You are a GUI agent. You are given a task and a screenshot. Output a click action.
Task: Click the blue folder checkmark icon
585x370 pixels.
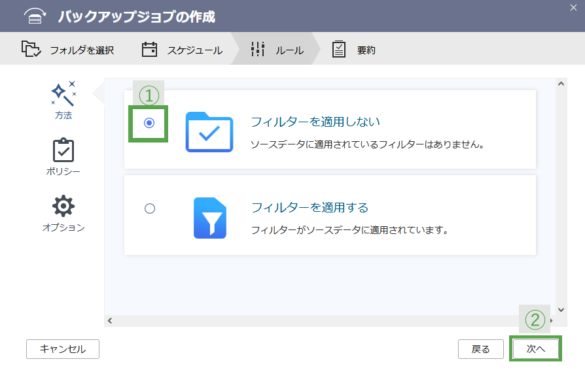pyautogui.click(x=209, y=132)
